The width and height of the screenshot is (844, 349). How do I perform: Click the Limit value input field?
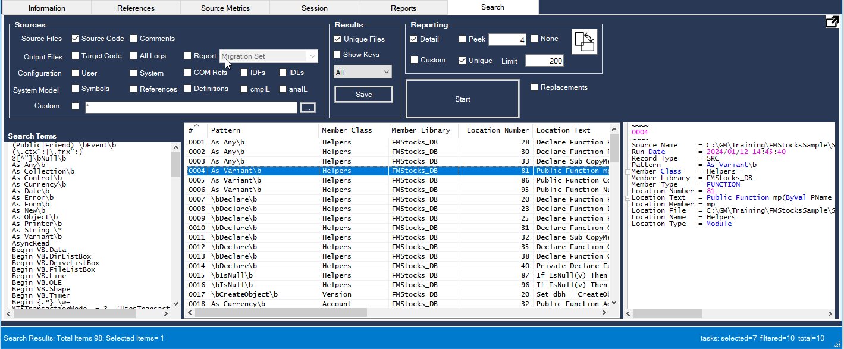click(544, 61)
